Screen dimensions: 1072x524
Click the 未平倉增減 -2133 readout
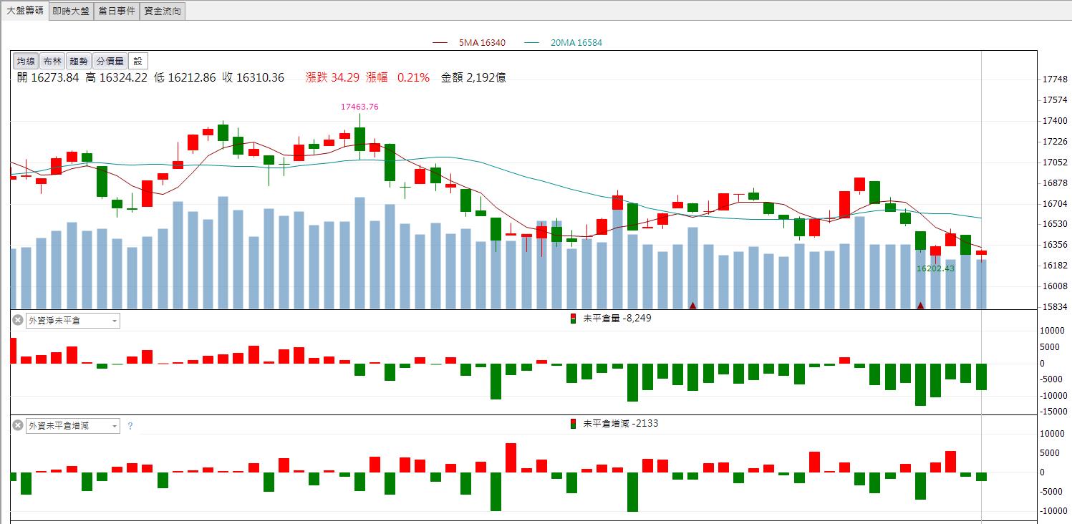pos(621,424)
